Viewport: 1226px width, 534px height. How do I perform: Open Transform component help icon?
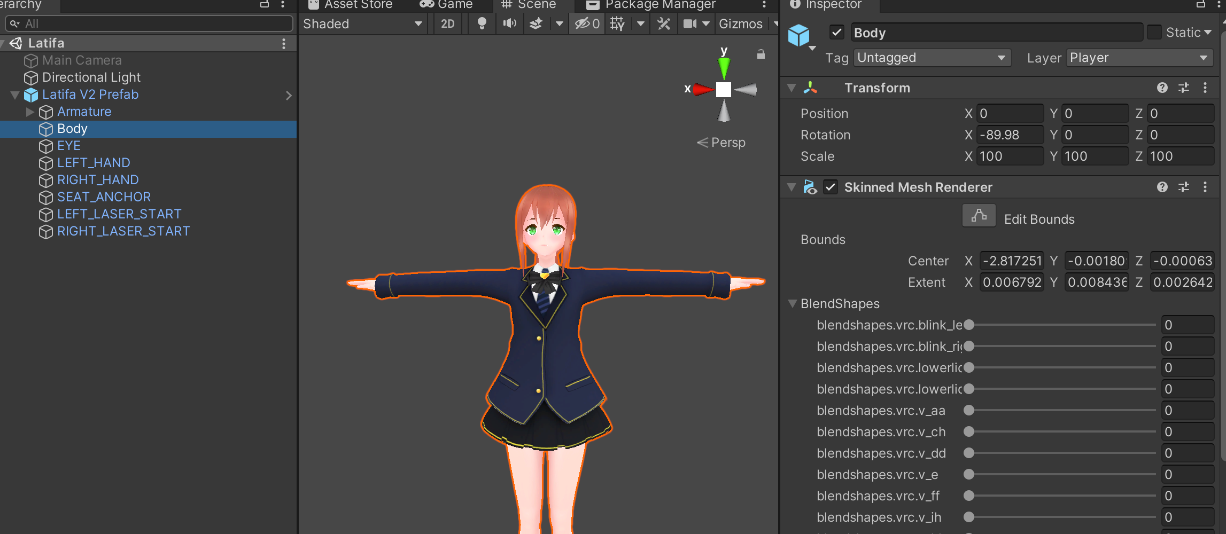tap(1162, 88)
